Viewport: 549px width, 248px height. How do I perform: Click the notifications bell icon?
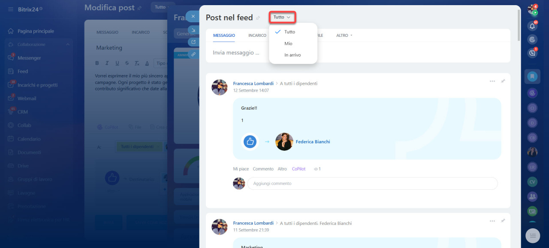(x=532, y=26)
